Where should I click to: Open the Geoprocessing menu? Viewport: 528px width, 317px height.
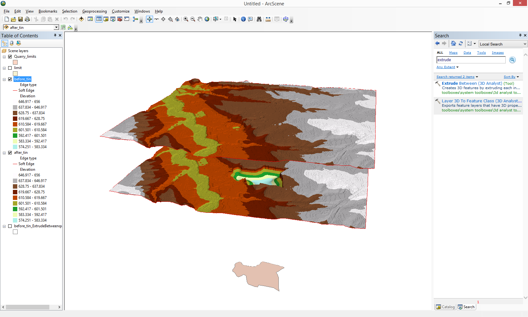pyautogui.click(x=94, y=11)
